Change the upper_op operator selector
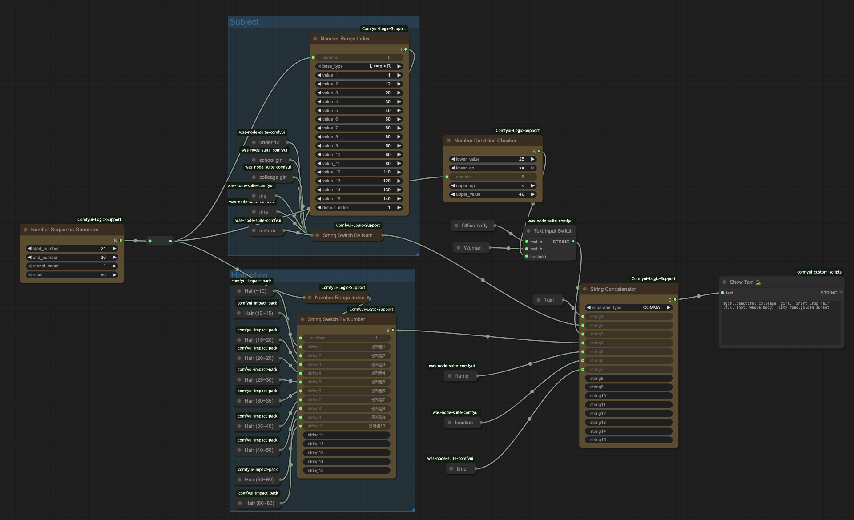Image resolution: width=854 pixels, height=520 pixels. tap(492, 186)
